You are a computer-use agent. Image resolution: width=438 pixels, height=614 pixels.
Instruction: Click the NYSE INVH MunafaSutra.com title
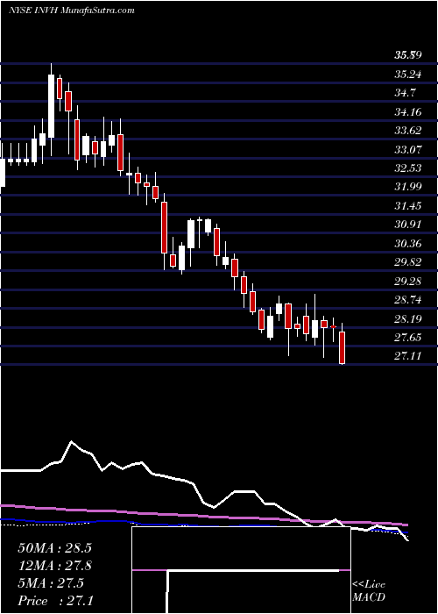(72, 11)
